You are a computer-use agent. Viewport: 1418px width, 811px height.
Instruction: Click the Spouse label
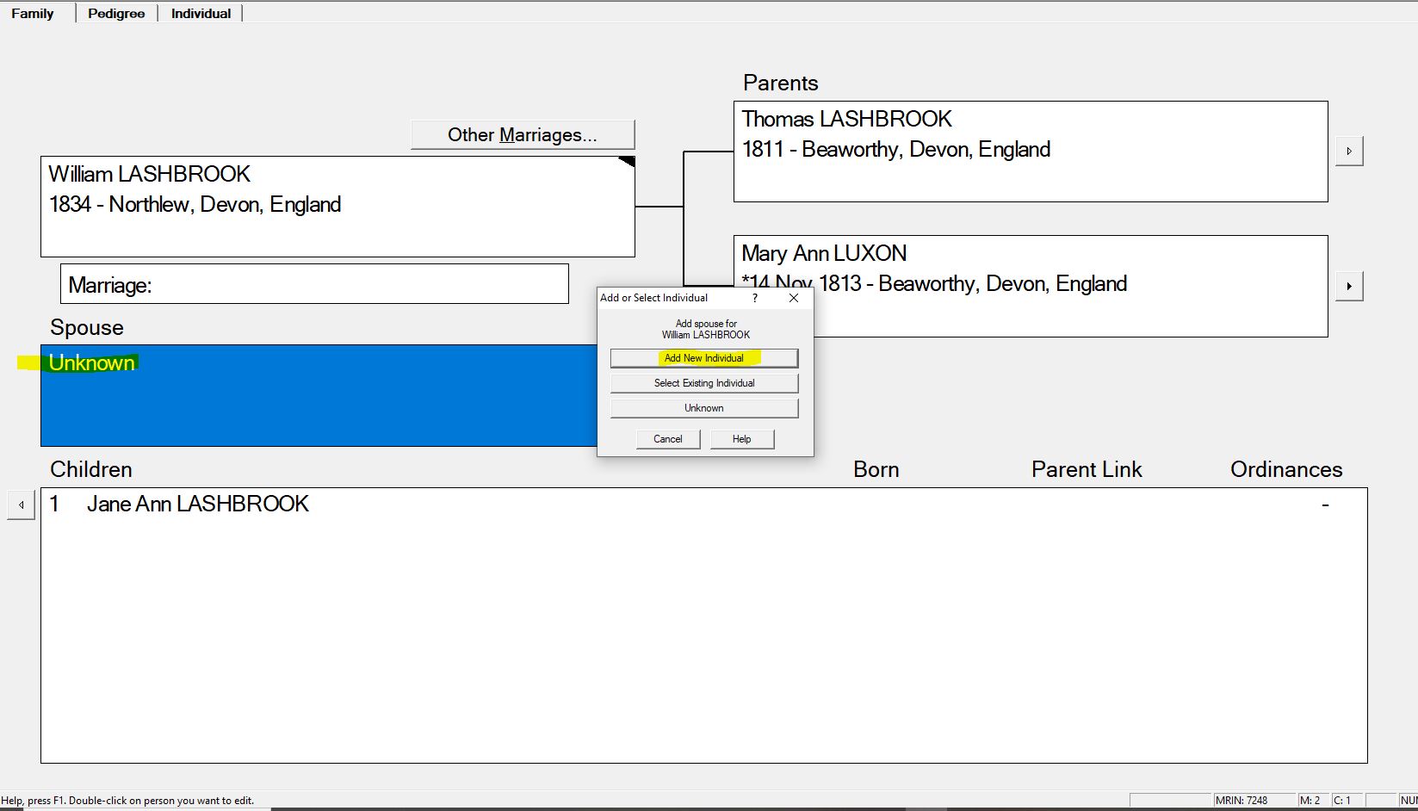pyautogui.click(x=87, y=327)
